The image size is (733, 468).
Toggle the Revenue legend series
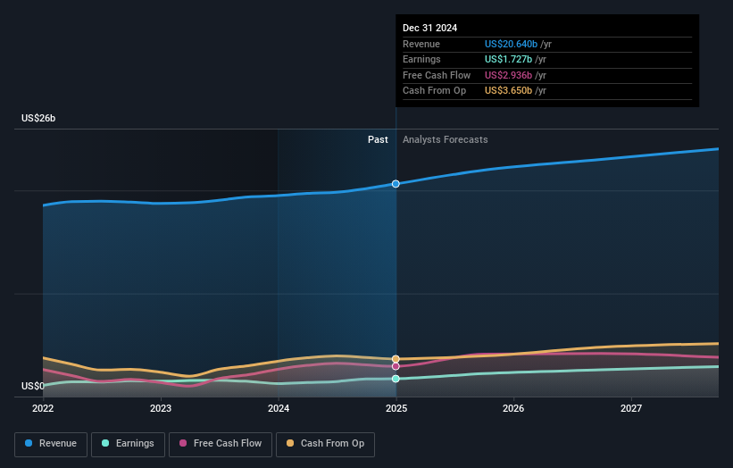tap(51, 444)
